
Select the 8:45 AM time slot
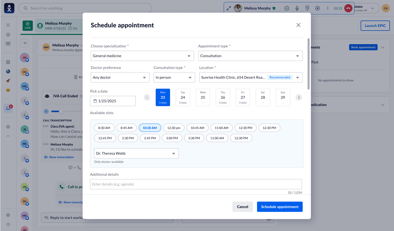pos(126,128)
